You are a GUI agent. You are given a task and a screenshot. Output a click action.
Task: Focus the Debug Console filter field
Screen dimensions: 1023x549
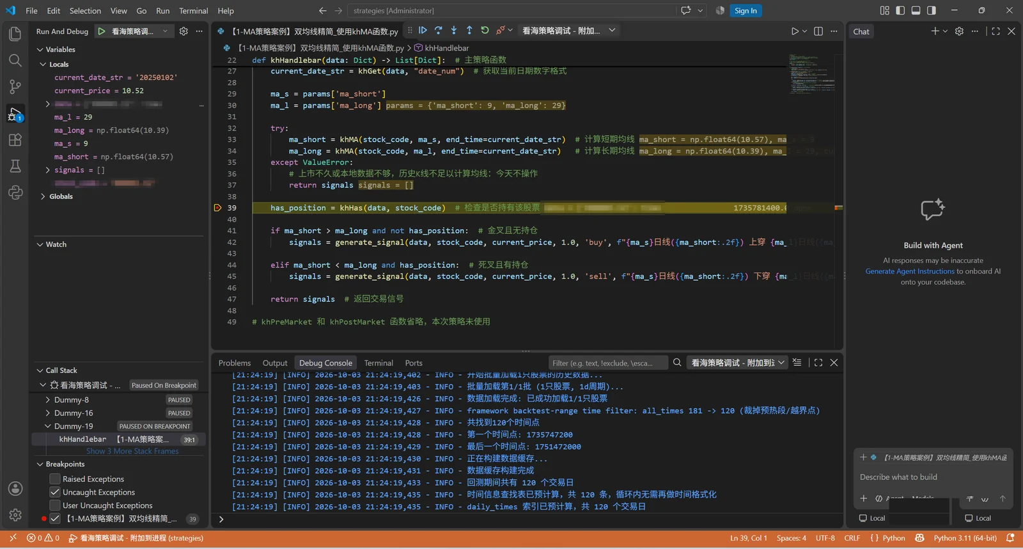(607, 363)
